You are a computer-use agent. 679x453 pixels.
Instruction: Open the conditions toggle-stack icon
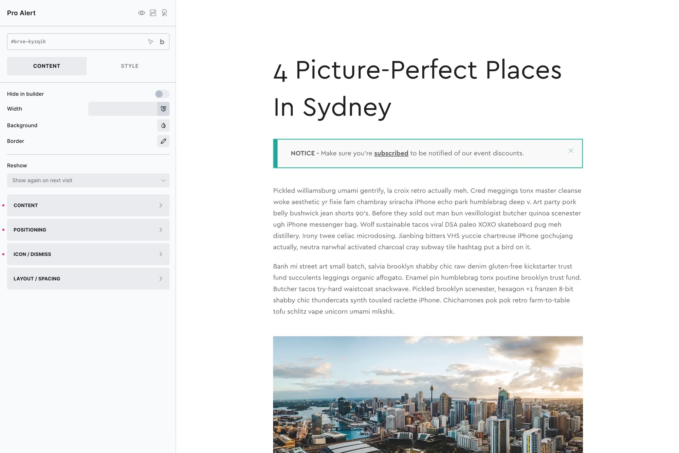tap(153, 13)
